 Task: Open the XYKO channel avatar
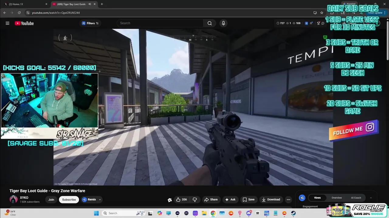click(x=13, y=200)
